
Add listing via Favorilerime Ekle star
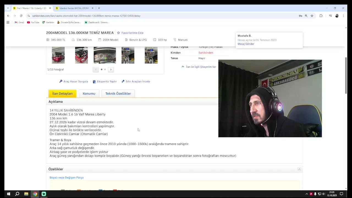pyautogui.click(x=130, y=33)
